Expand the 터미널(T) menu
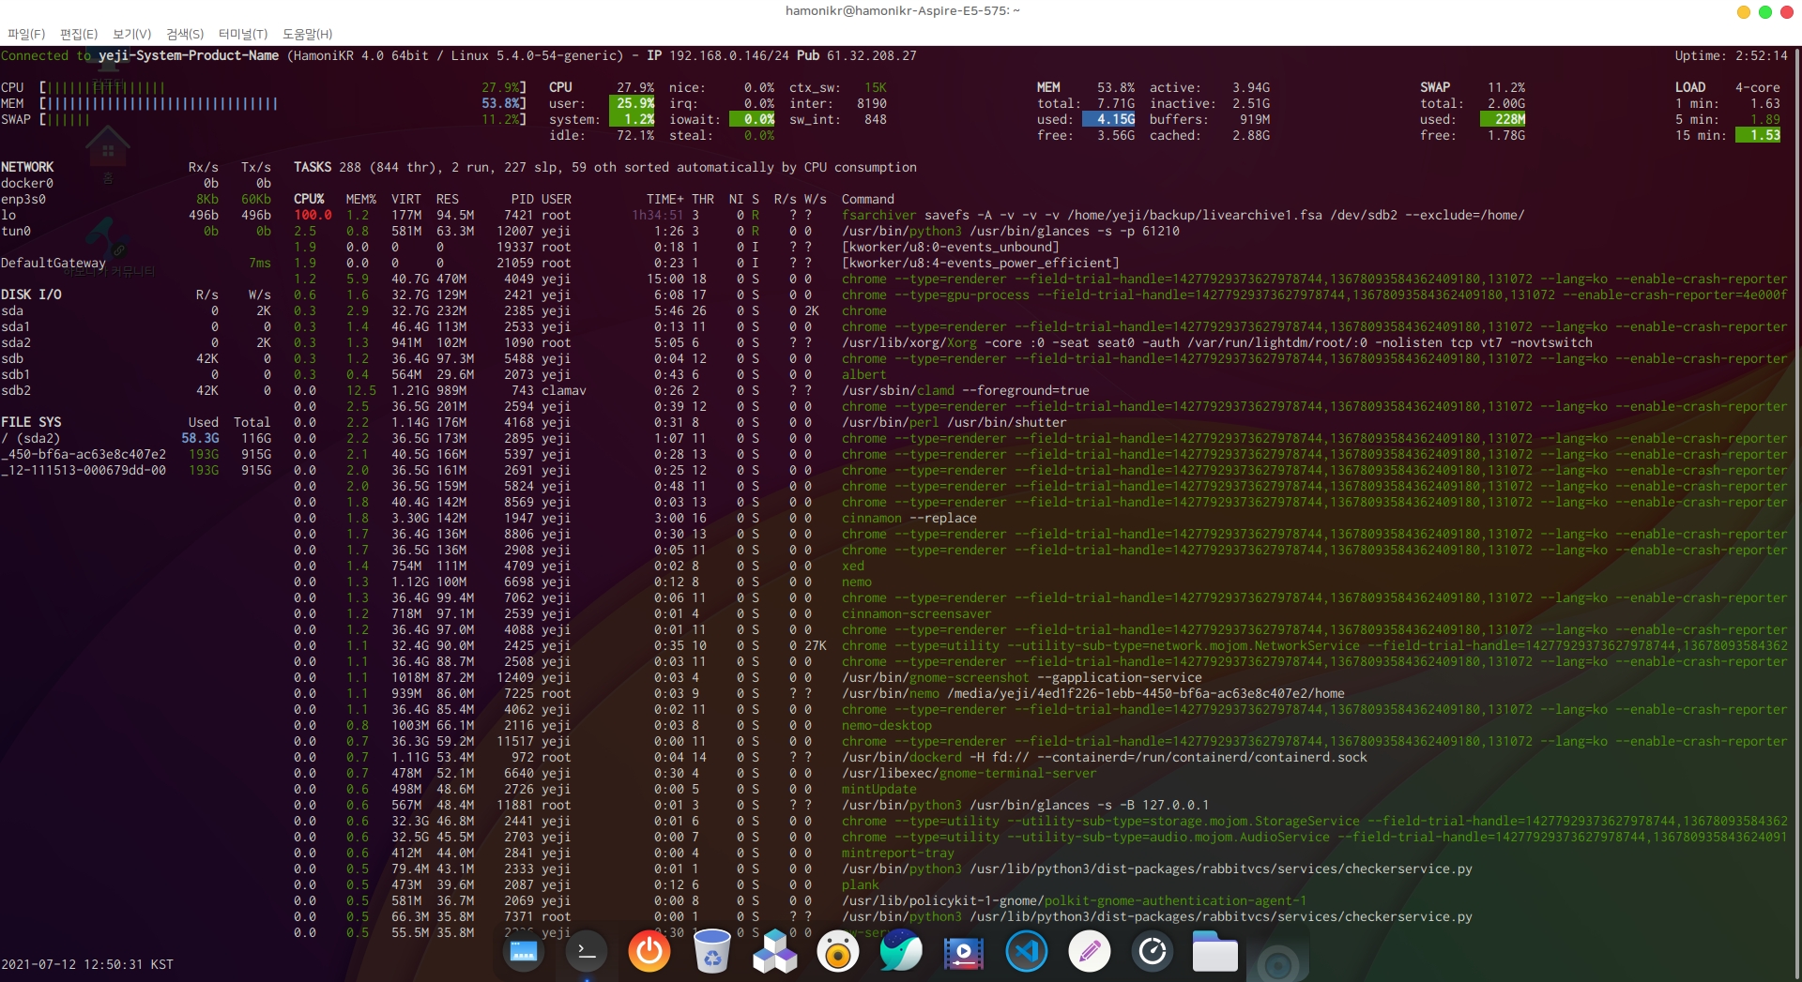 [x=243, y=34]
